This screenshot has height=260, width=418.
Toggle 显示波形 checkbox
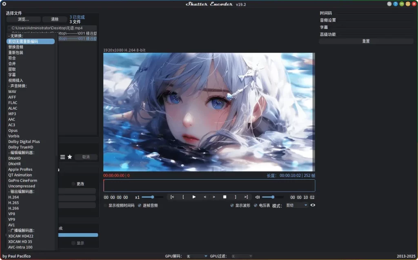click(x=232, y=205)
